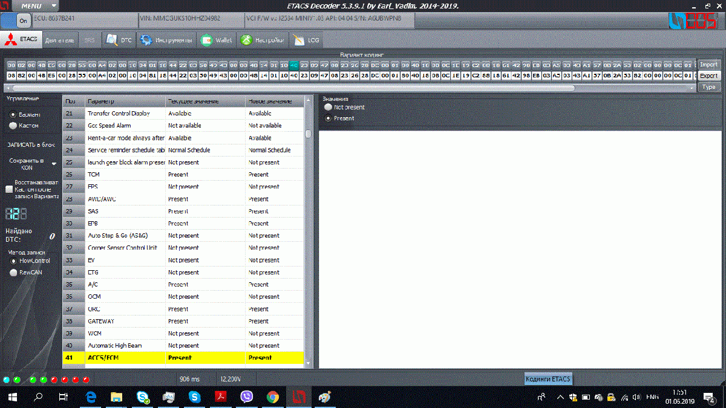Screen dimensions: 726x408
Task: Open the Wallet tab
Action: point(217,40)
